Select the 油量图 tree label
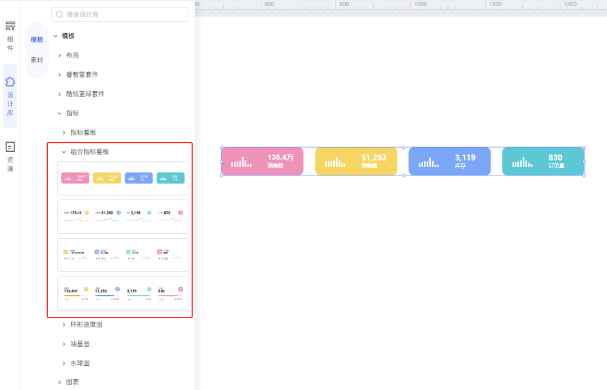 click(x=80, y=343)
